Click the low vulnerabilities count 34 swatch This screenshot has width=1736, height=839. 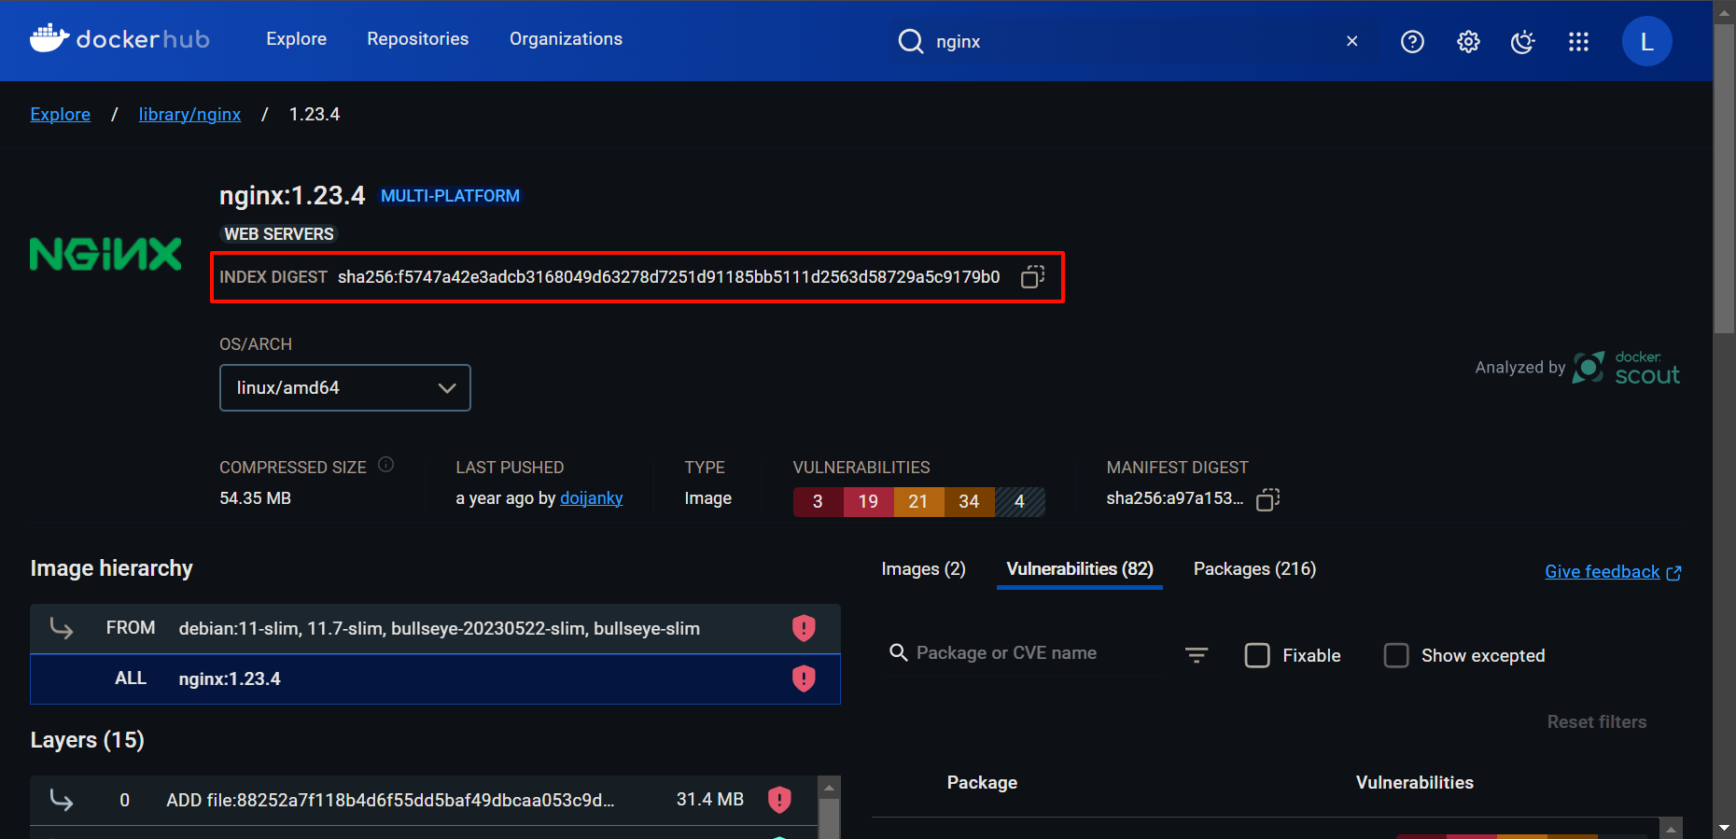pyautogui.click(x=970, y=501)
